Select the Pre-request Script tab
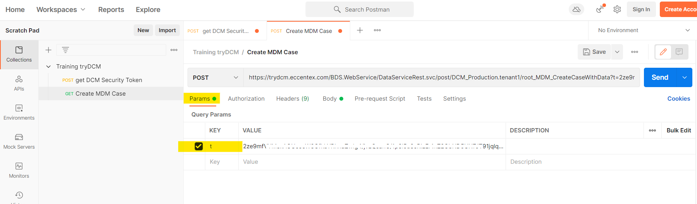697x204 pixels. (x=380, y=99)
